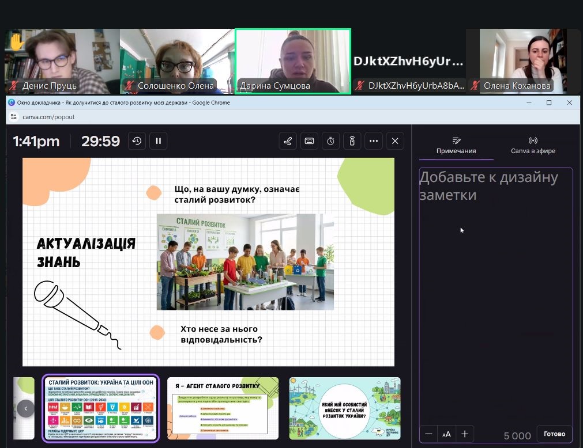Show keyboard shortcuts (magic shortcuts) icon
This screenshot has height=448, width=583.
[309, 141]
